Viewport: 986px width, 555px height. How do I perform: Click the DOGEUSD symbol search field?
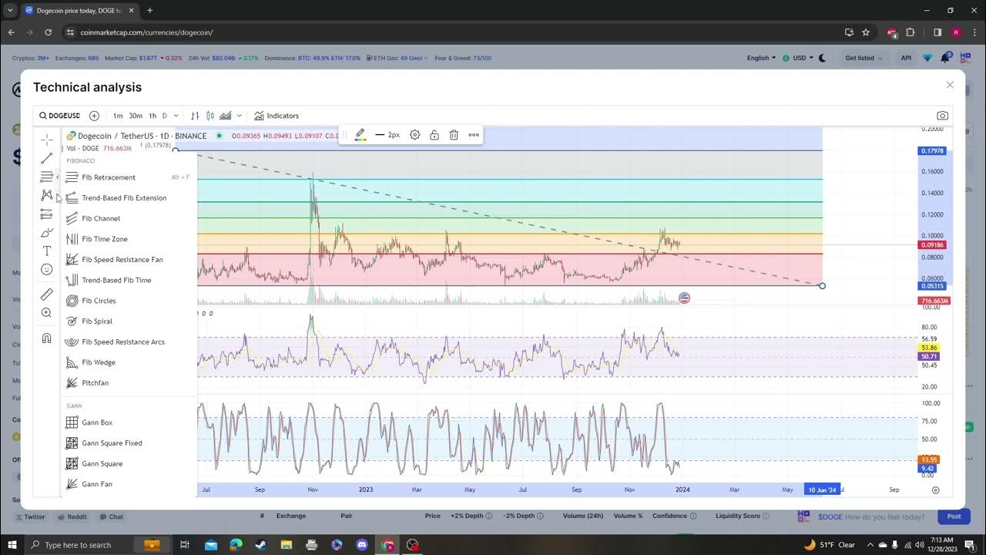click(60, 116)
